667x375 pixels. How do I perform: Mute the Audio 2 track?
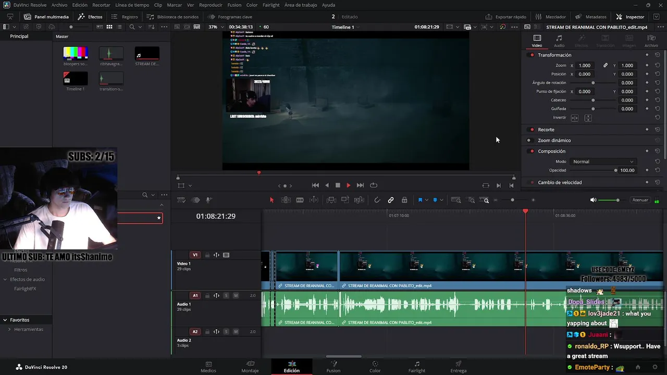tap(236, 332)
